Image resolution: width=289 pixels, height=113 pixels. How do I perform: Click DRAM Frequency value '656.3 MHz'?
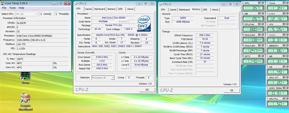pyautogui.click(x=205, y=35)
